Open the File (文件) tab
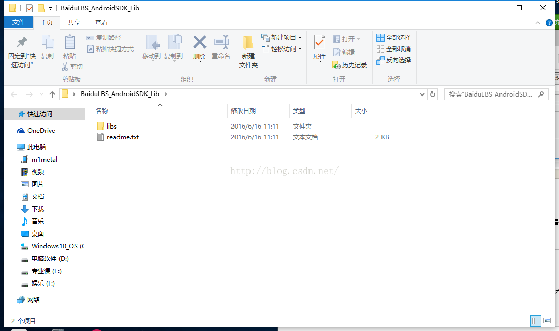 tap(19, 22)
